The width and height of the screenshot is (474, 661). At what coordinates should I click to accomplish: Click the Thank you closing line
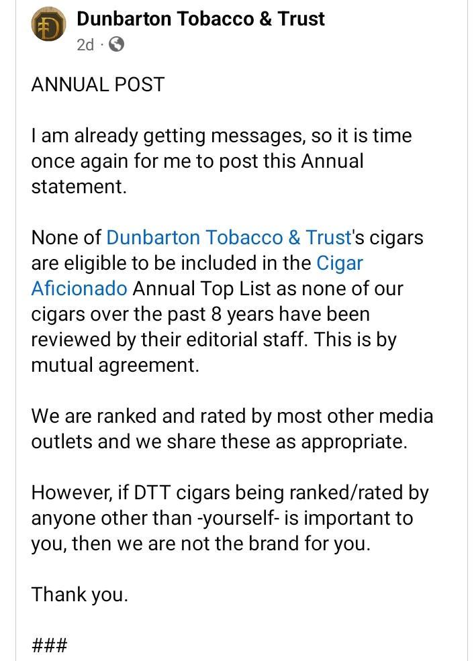coord(79,595)
